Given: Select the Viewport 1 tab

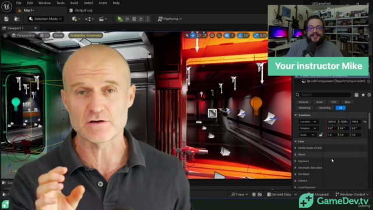Looking at the screenshot, I should (x=16, y=28).
